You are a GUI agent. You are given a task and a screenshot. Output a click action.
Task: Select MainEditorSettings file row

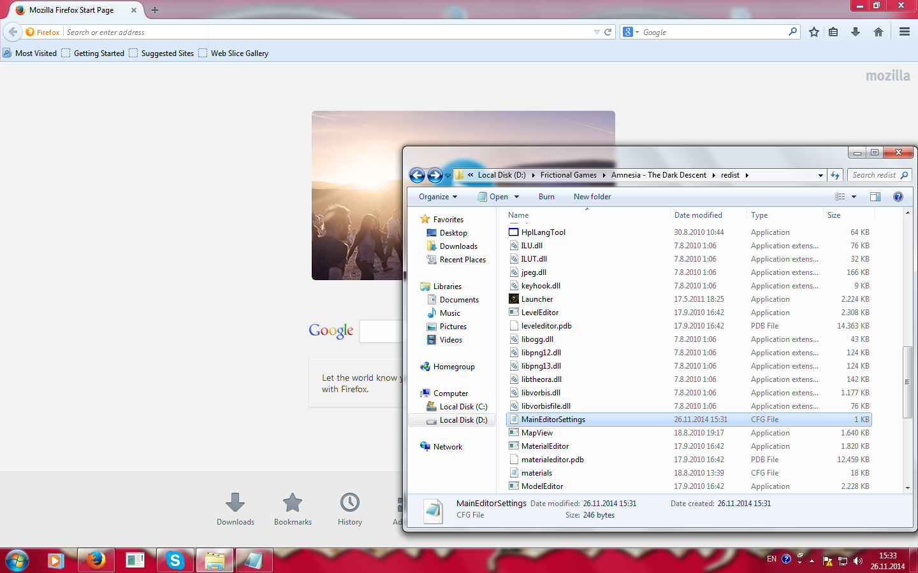click(689, 420)
